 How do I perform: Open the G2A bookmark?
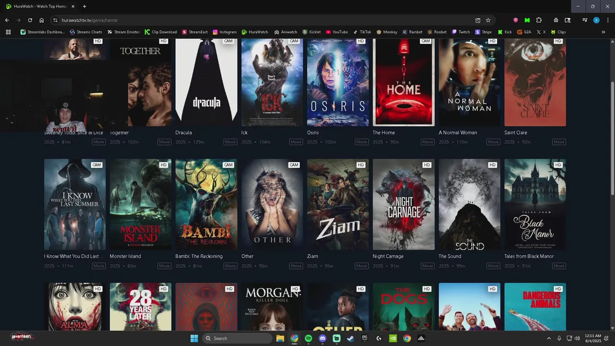(524, 32)
